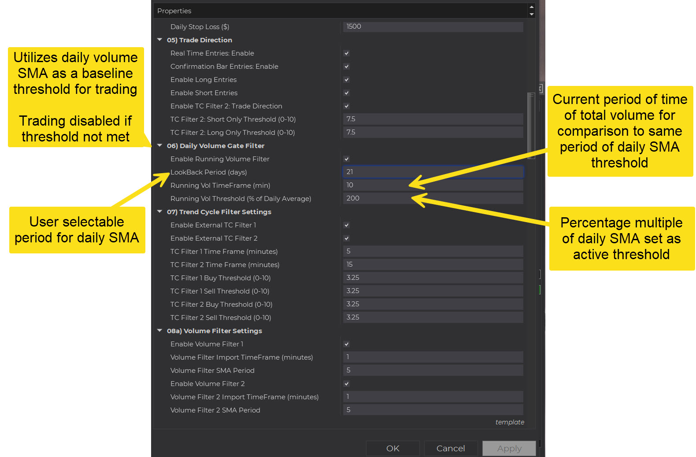Image resolution: width=696 pixels, height=457 pixels.
Task: Click the Properties header scroll-up arrow
Action: tap(532, 7)
